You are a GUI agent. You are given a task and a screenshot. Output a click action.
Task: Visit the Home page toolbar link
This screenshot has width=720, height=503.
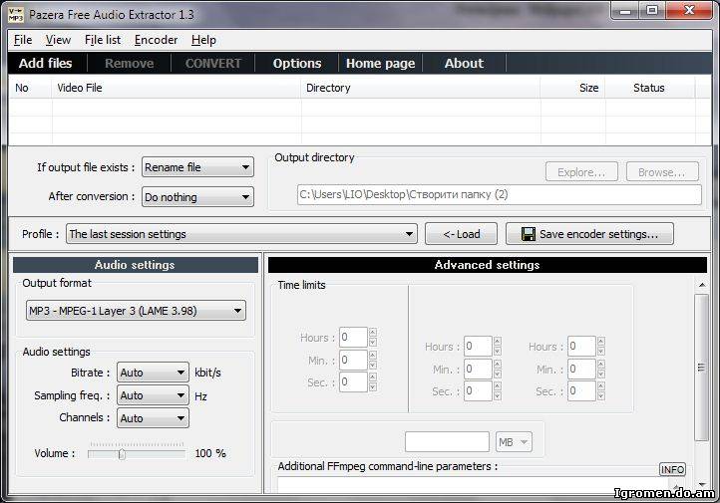pos(380,64)
